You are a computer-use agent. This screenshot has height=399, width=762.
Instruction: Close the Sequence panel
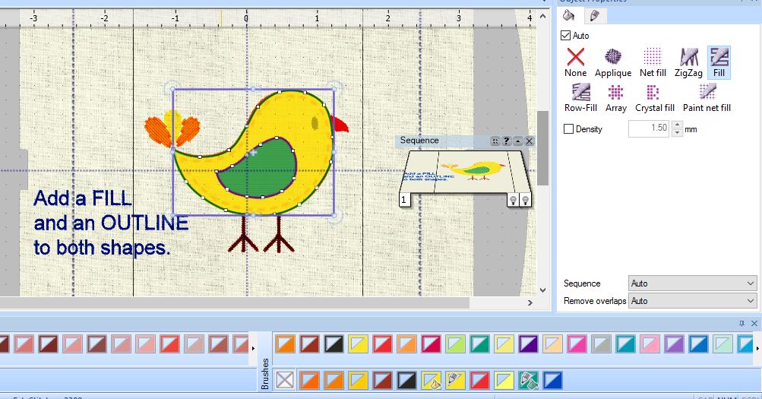[x=530, y=141]
